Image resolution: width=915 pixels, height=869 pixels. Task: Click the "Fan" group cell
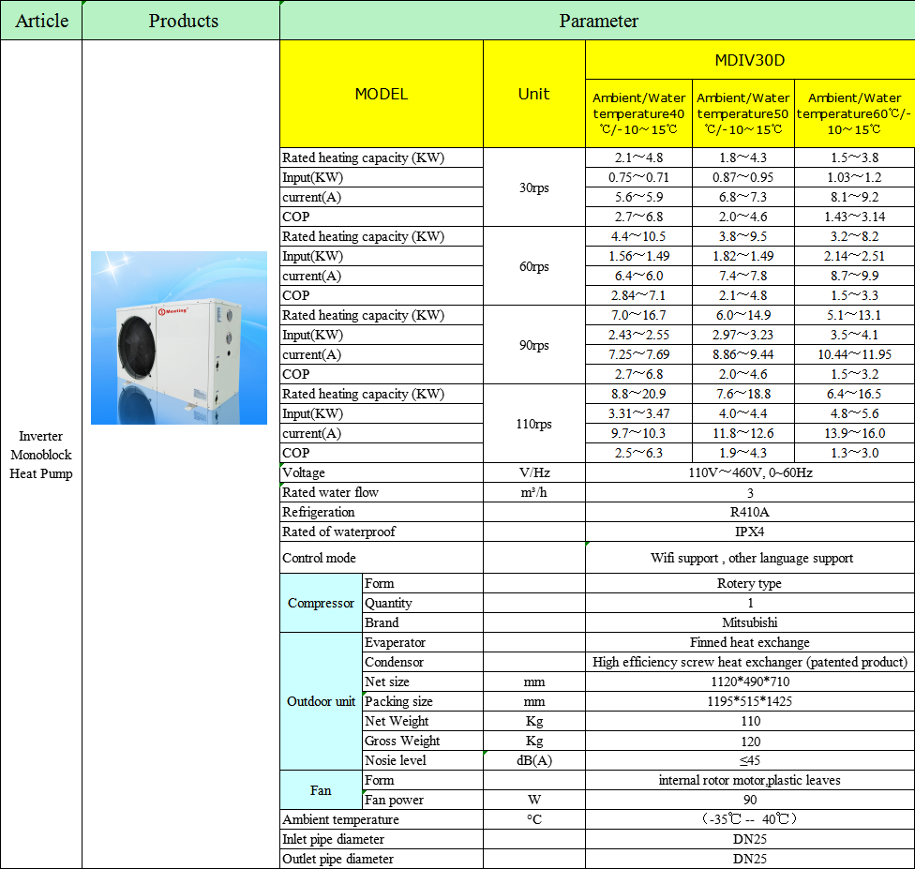tap(321, 790)
